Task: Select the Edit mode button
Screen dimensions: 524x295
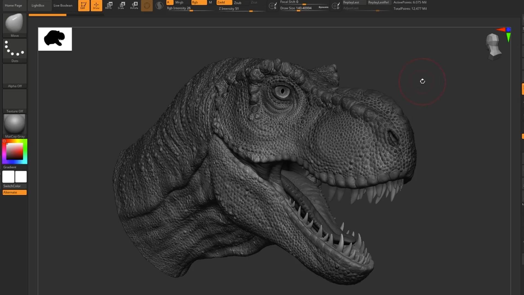Action: [84, 5]
